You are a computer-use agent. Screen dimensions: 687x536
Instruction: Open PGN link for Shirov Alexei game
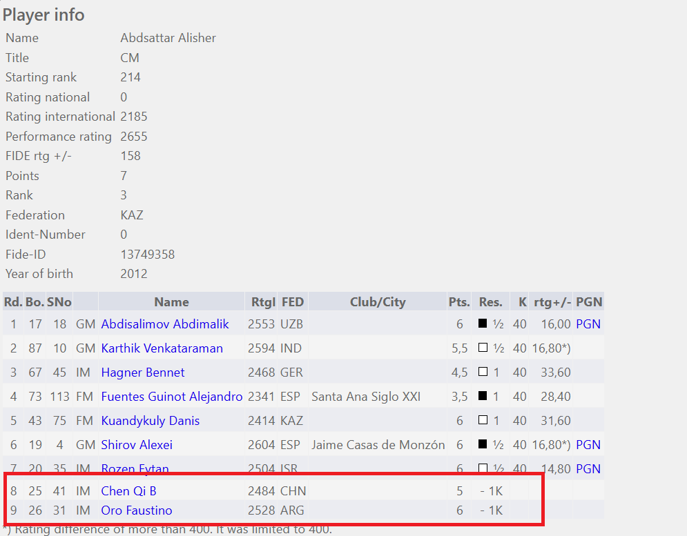tap(588, 444)
